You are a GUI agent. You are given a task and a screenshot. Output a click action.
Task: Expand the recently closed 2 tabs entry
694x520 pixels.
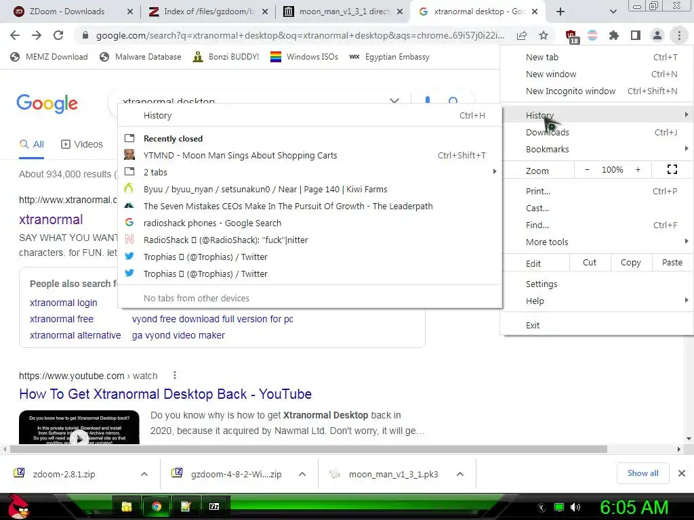point(310,172)
